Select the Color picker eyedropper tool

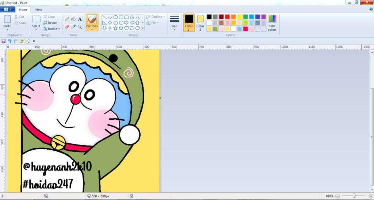tap(73, 27)
